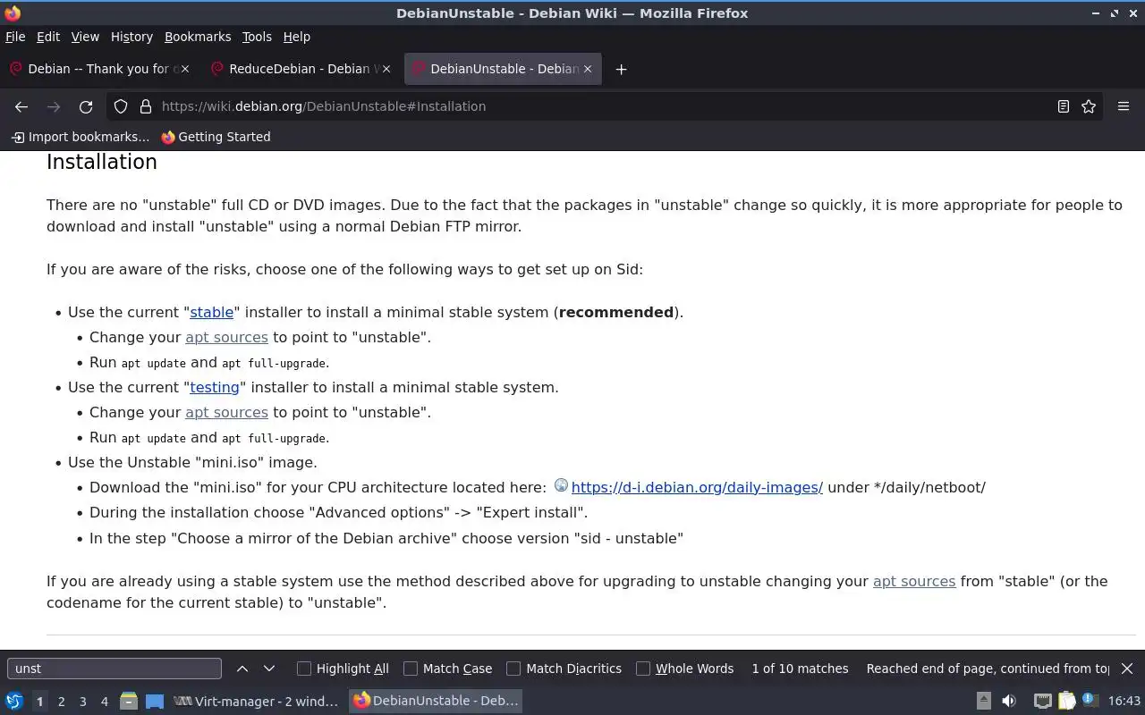The height and width of the screenshot is (715, 1145).
Task: Enable the Highlight All checkbox
Action: click(x=304, y=669)
